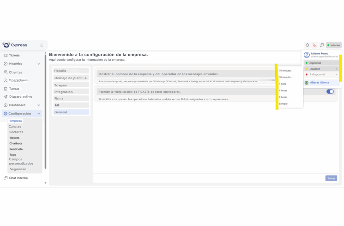The image size is (344, 226).
Task: Collapse sidebar using the hamburger menu icon
Action: click(41, 45)
